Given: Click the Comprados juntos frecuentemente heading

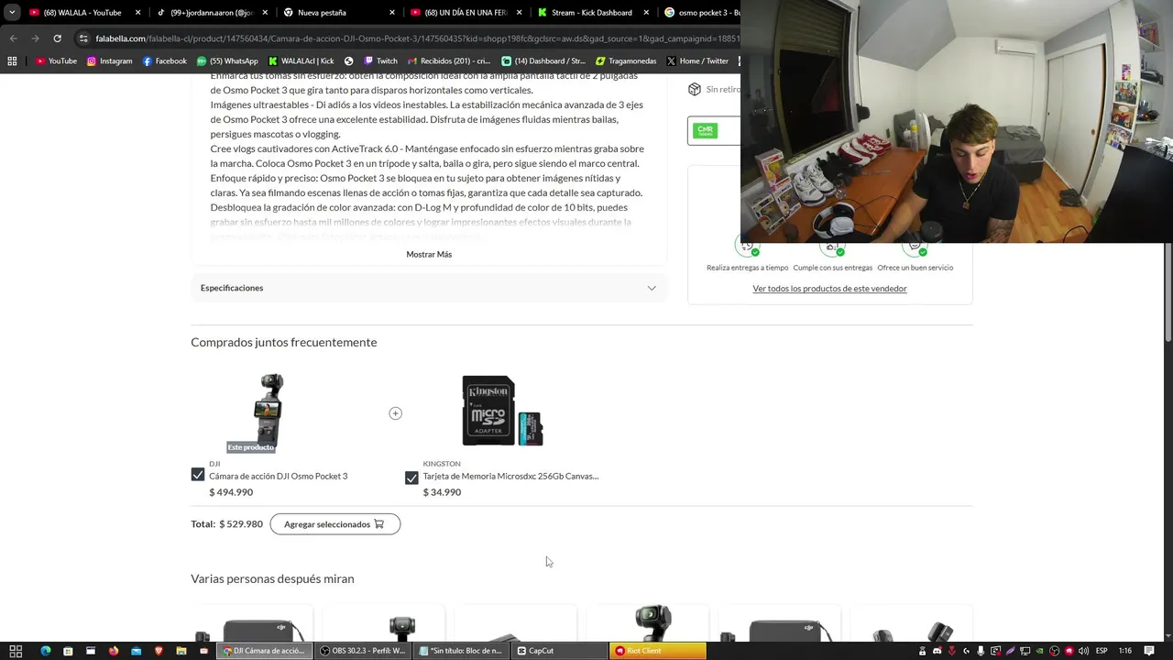Looking at the screenshot, I should (x=284, y=342).
